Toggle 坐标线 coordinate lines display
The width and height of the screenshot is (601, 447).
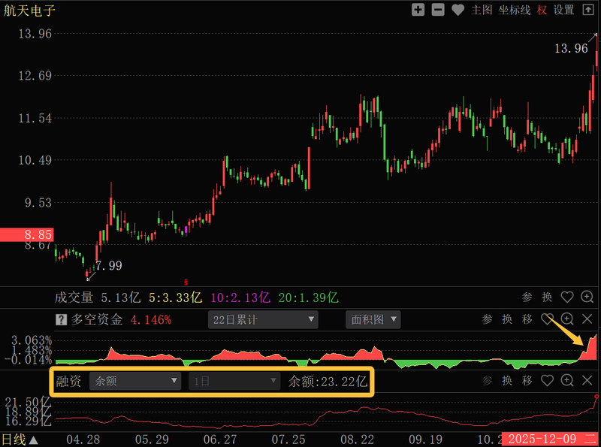tap(515, 10)
